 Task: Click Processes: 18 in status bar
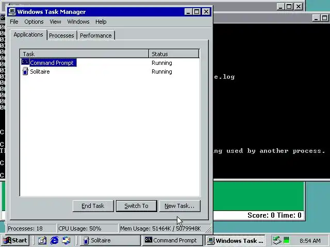31,228
